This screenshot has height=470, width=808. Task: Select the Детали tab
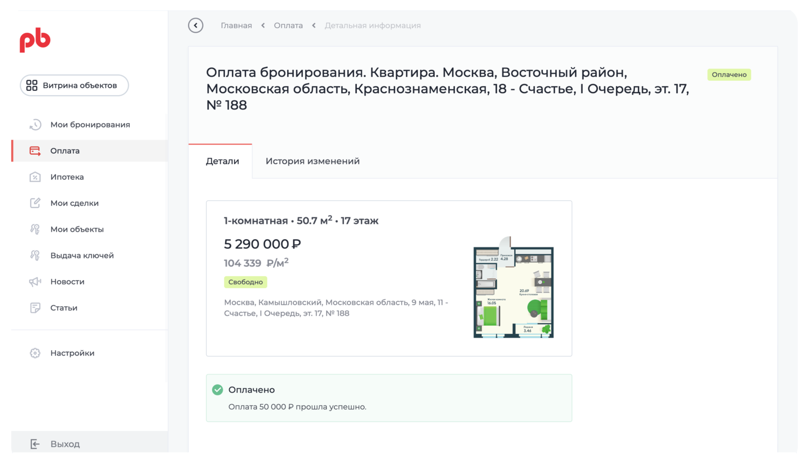[222, 161]
